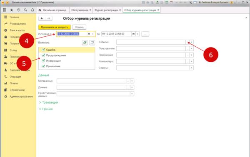This screenshot has height=157, width=250.
Task: Click the search magnifier icon
Action: pyautogui.click(x=25, y=10)
